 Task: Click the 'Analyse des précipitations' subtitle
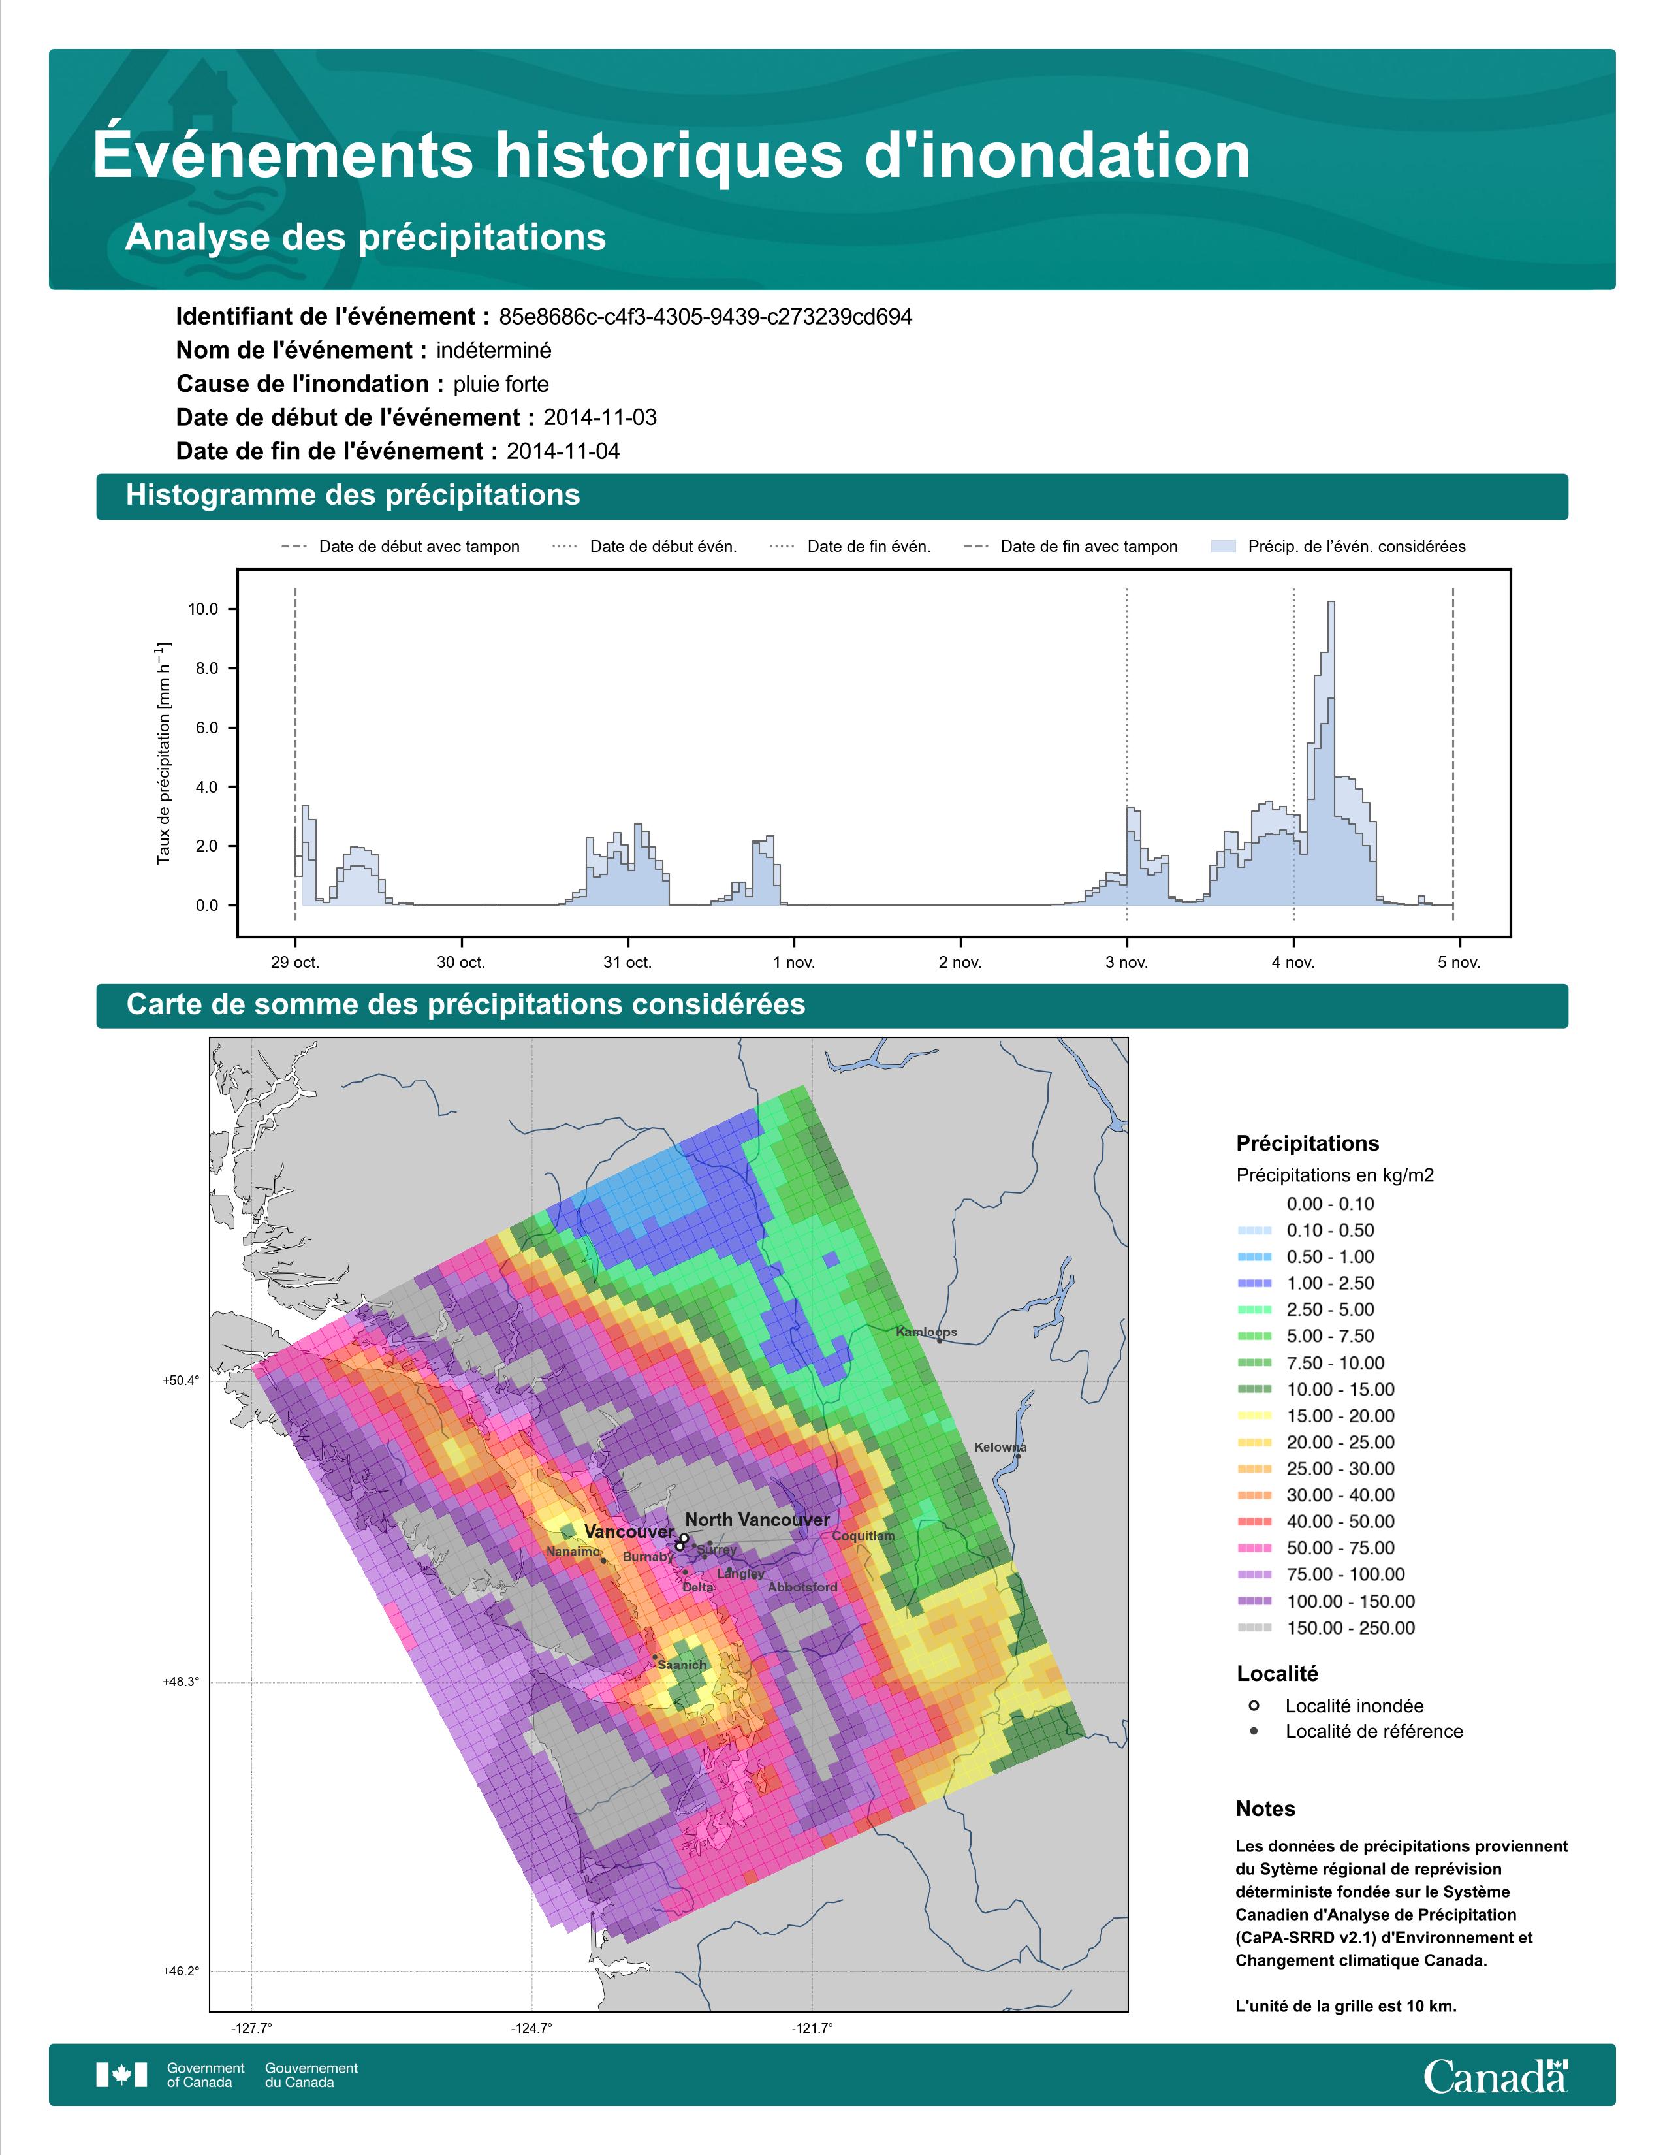pyautogui.click(x=365, y=237)
